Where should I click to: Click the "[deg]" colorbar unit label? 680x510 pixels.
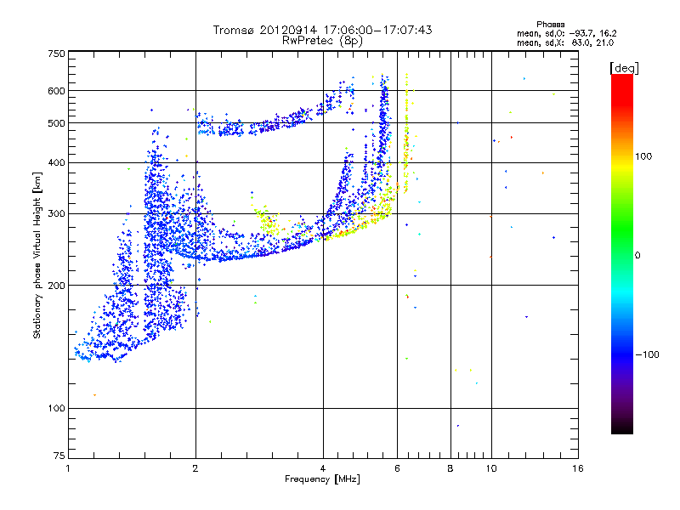[x=624, y=68]
